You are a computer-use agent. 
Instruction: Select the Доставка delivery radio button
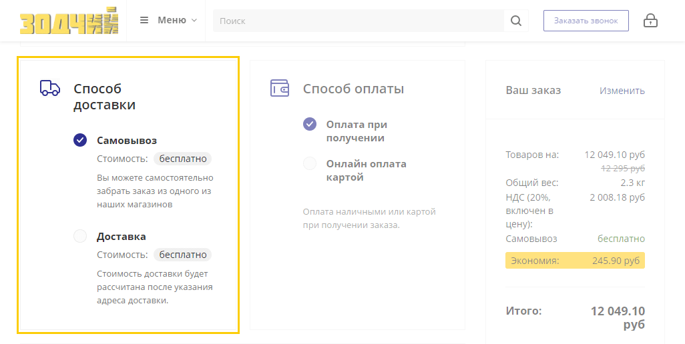(80, 236)
